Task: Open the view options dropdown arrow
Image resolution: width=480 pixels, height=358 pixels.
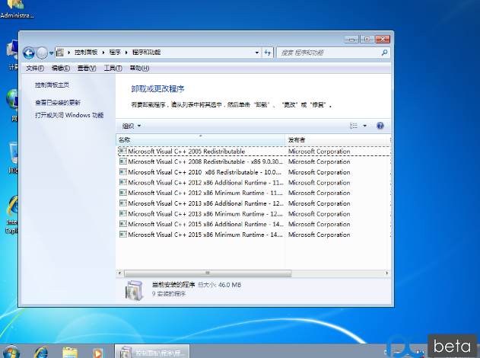Action: coord(365,126)
